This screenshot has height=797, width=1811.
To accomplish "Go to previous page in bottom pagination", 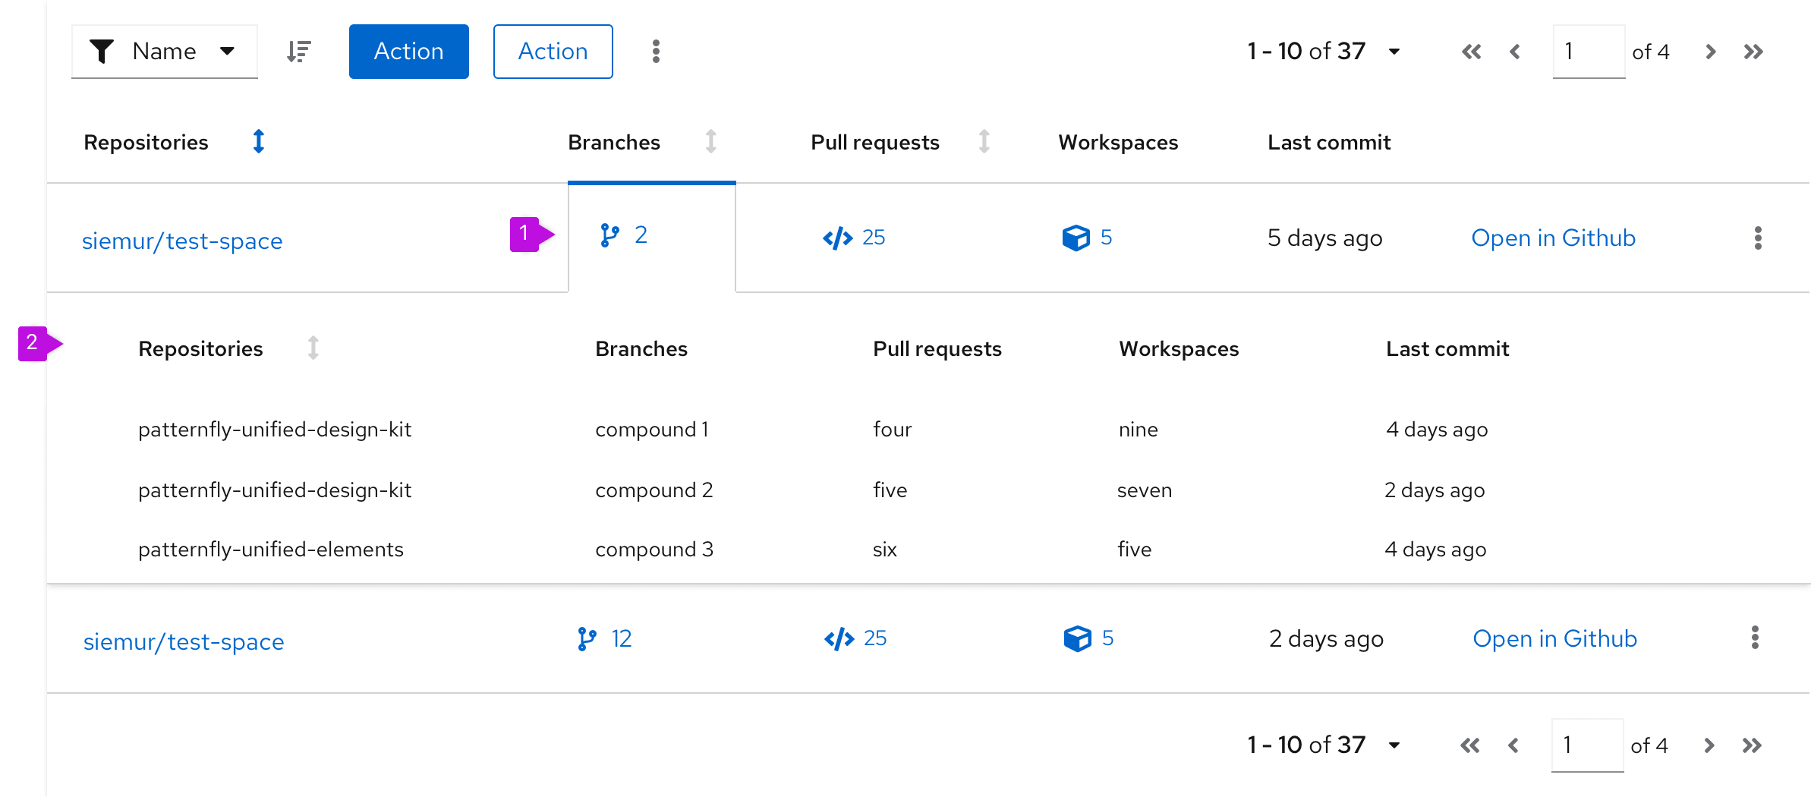I will pos(1513,745).
